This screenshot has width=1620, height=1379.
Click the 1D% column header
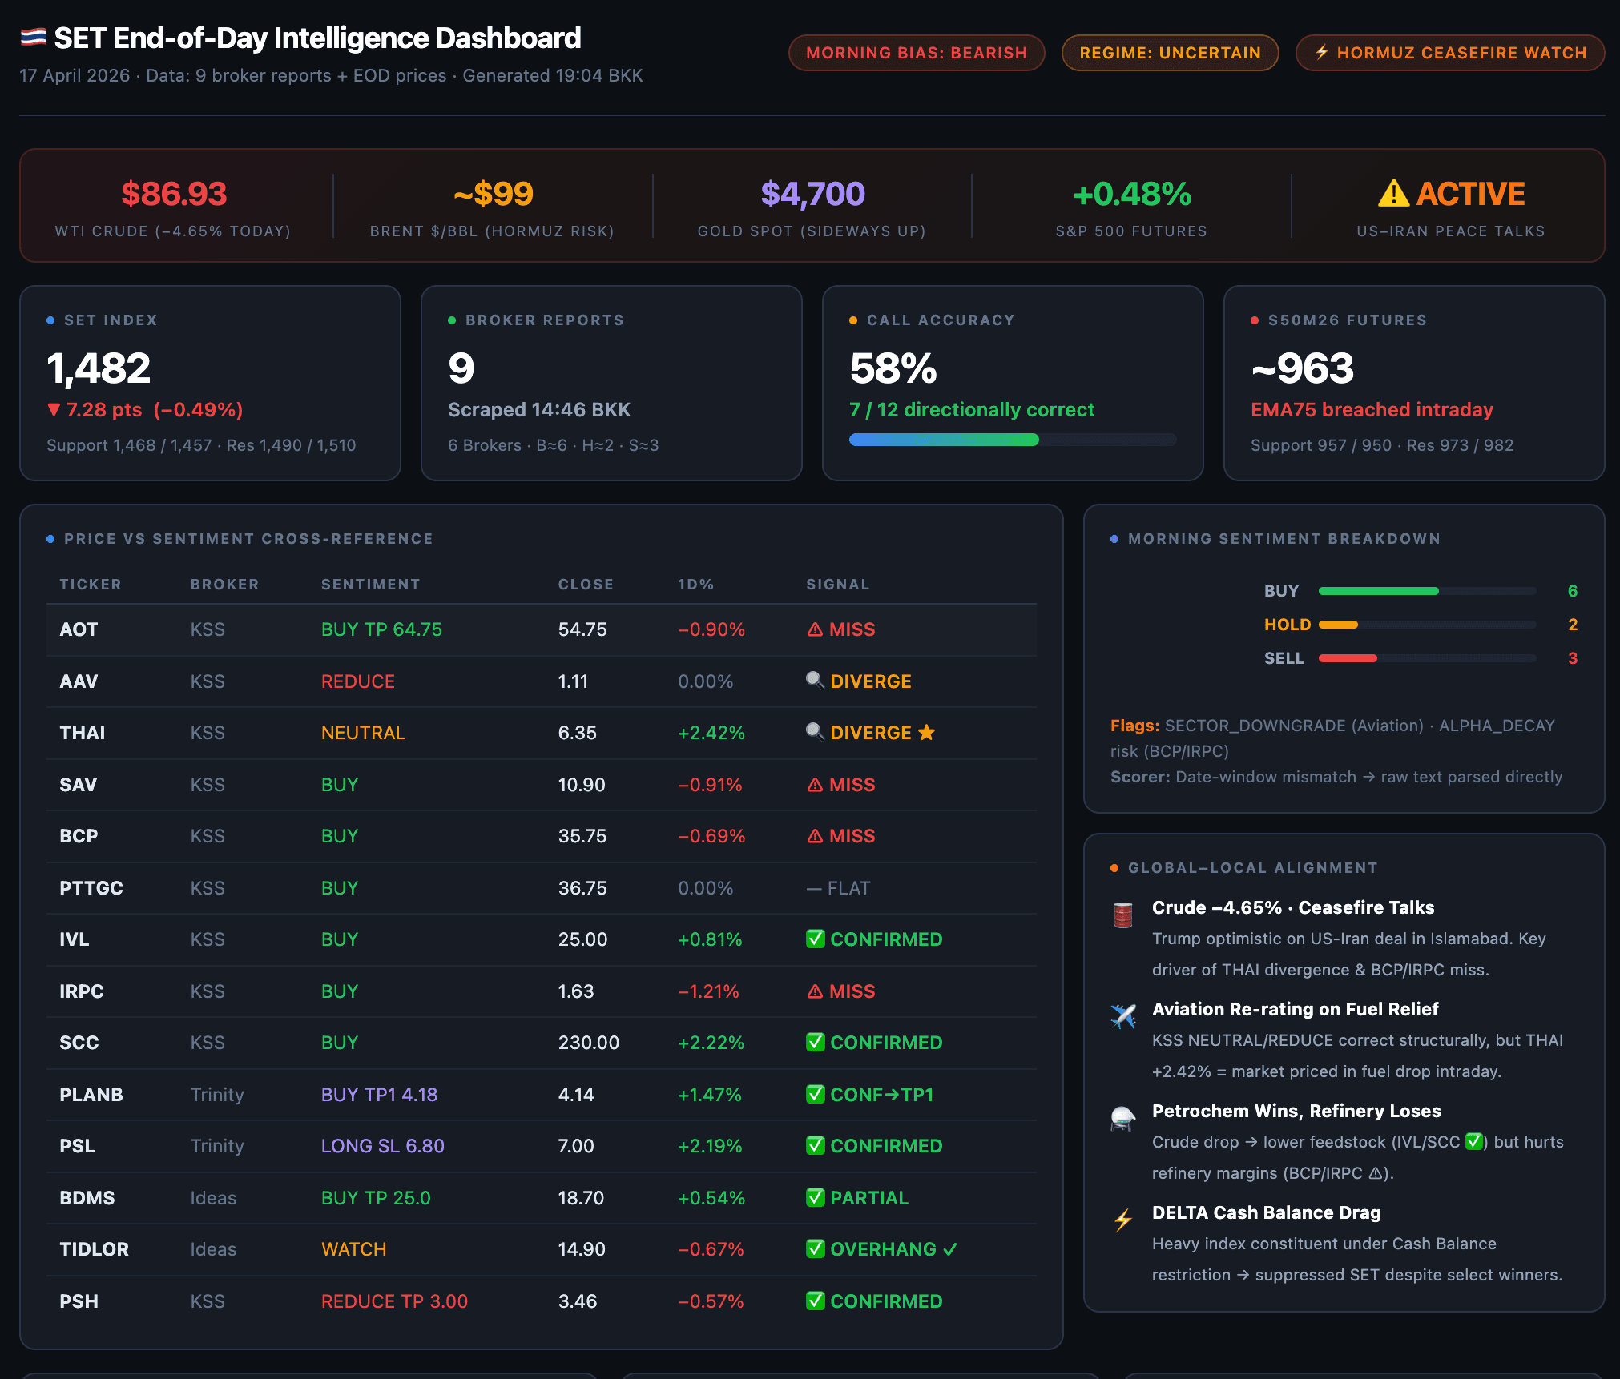click(695, 585)
